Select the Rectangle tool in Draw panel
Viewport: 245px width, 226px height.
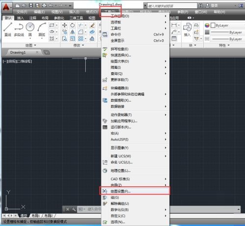tap(52, 25)
